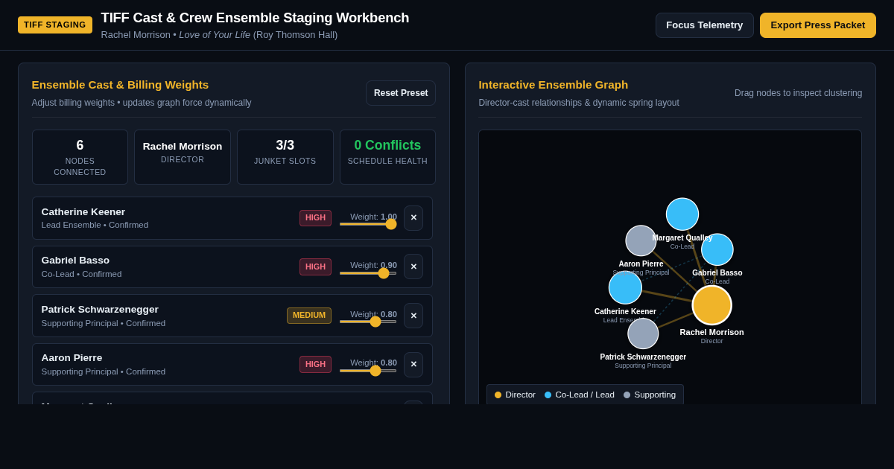Remove Aaron Pierre using the X button
Viewport: 894px width, 469px height.
coord(413,364)
